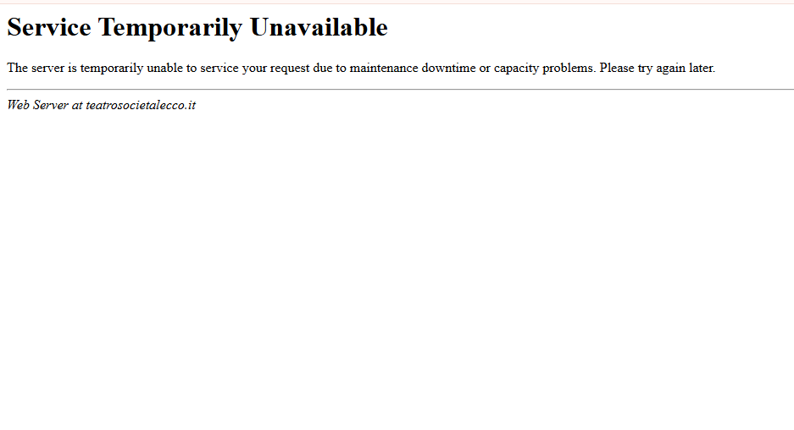This screenshot has width=794, height=430.
Task: Click the word "Web" in the footer
Action: point(19,105)
